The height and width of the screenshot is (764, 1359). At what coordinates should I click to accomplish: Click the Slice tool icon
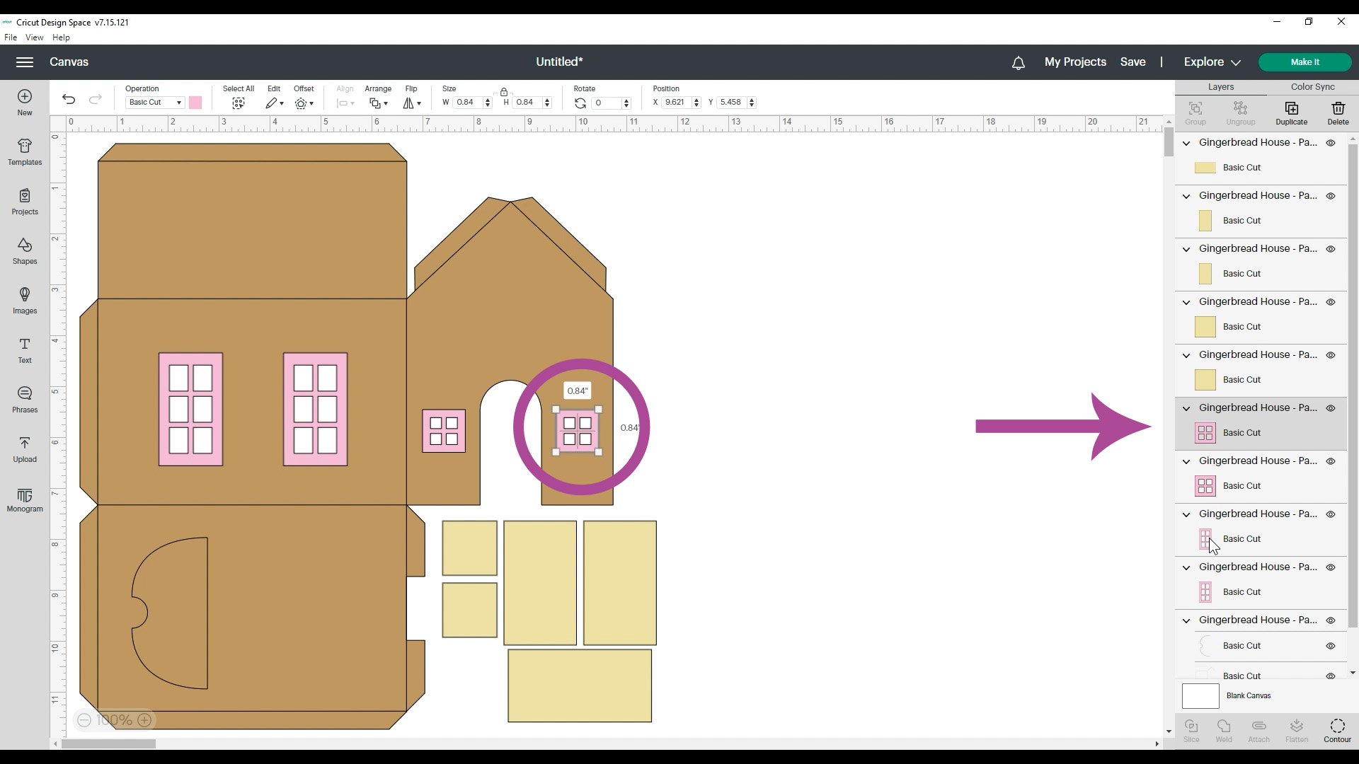[x=1191, y=726]
